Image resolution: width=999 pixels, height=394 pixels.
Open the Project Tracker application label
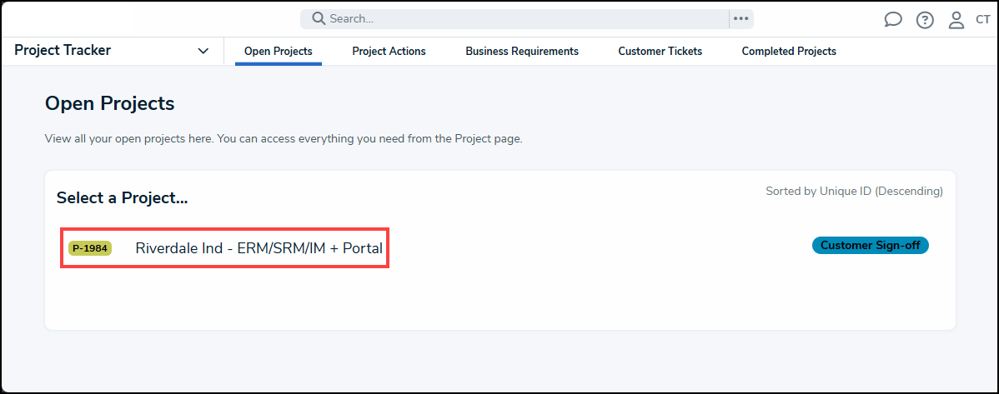point(63,50)
